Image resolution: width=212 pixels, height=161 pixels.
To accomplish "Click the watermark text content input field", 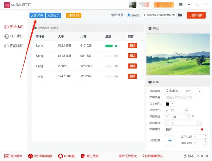I will [180, 98].
